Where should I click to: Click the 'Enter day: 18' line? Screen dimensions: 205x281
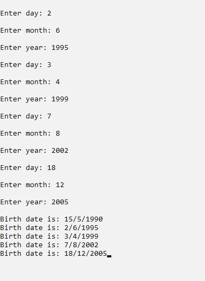coord(28,168)
